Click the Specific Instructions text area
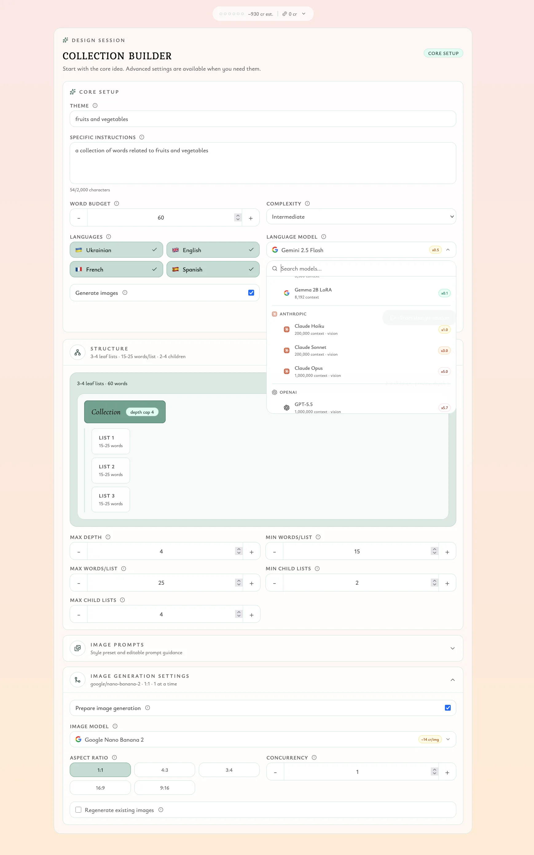This screenshot has height=855, width=534. pyautogui.click(x=263, y=163)
